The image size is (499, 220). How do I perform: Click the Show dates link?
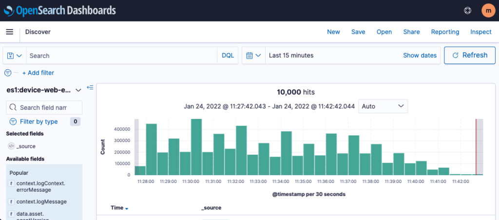coord(420,56)
